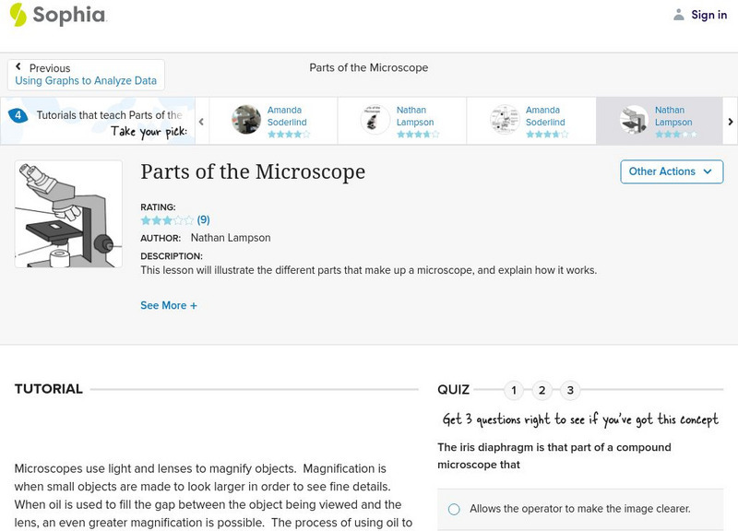Screen dimensions: 738x531
Task: Jump to quiz question 1
Action: tap(514, 390)
